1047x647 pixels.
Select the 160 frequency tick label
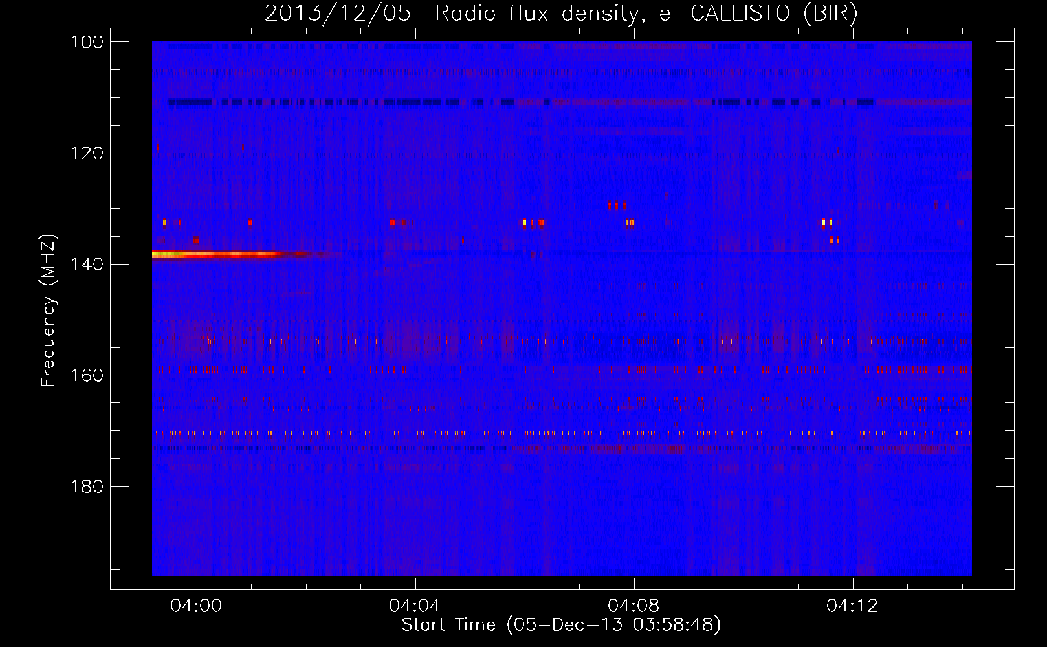tap(87, 375)
